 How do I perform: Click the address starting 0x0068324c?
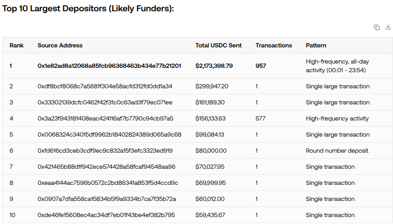point(109,134)
